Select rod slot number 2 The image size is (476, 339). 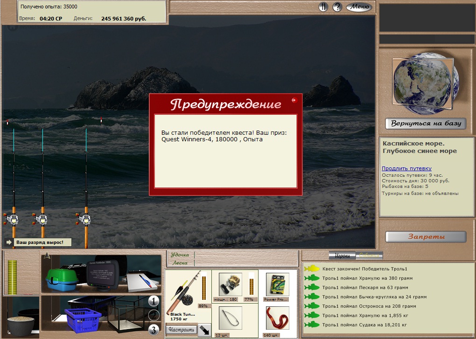coord(154,315)
